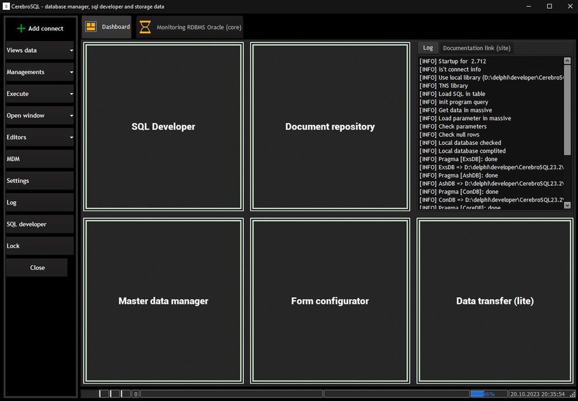Click the CerebroSQL icon in the title bar
The height and width of the screenshot is (401, 578).
pyautogui.click(x=6, y=6)
